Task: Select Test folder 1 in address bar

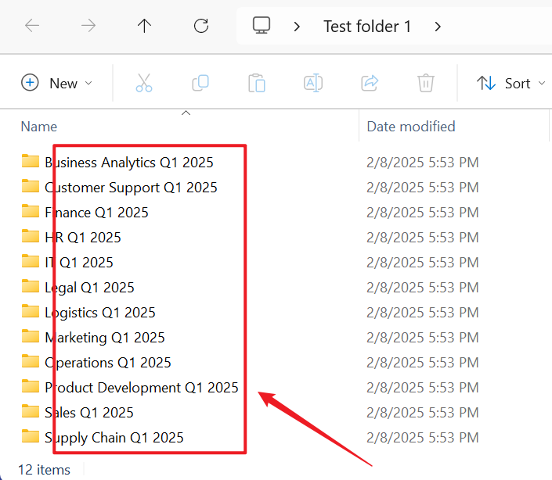Action: click(367, 27)
